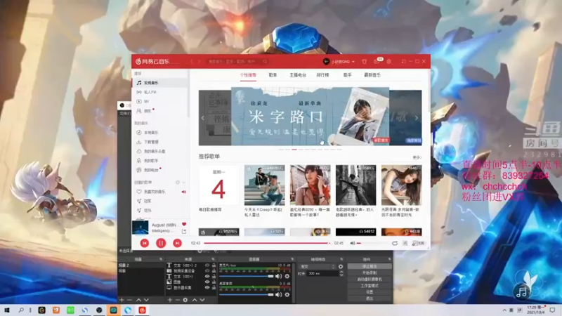Click 停止推流 button in OBS controls

[x=370, y=266]
